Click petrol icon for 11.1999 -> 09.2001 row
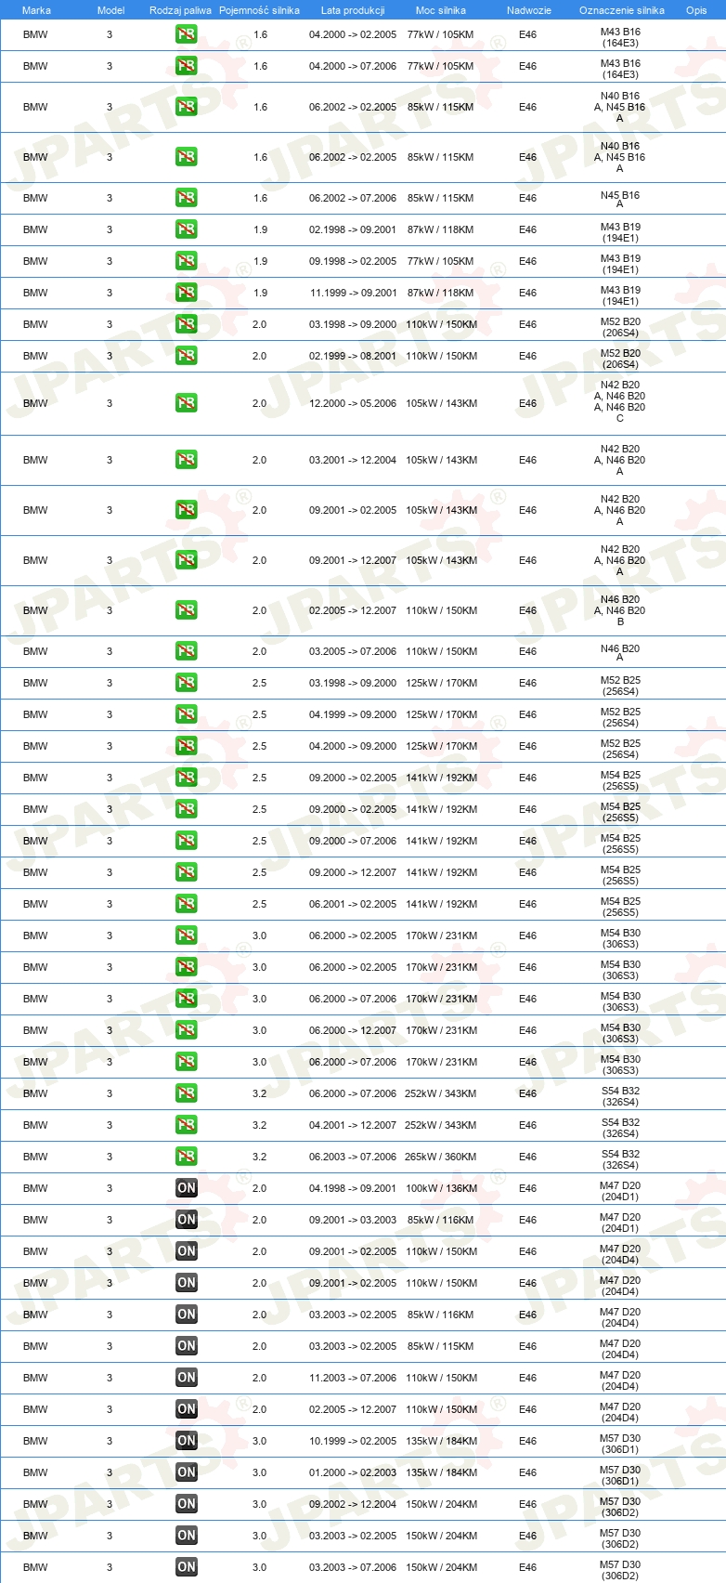 [x=187, y=293]
